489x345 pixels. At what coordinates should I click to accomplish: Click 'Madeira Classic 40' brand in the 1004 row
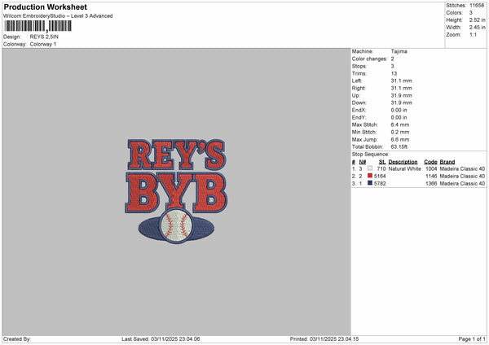[462, 168]
